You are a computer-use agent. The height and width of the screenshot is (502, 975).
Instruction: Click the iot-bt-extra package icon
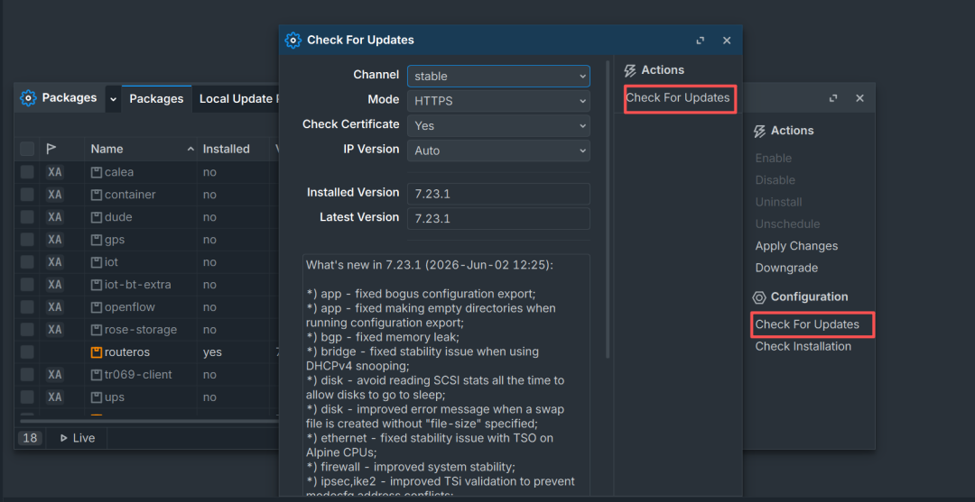click(x=97, y=285)
